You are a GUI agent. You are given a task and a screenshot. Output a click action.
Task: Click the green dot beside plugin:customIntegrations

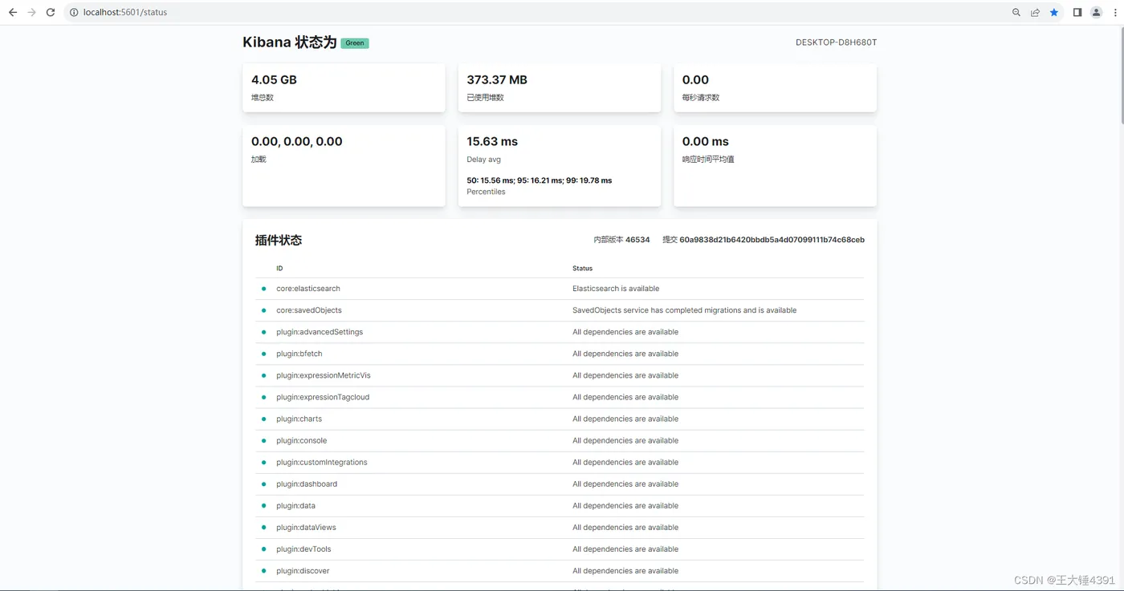(263, 462)
